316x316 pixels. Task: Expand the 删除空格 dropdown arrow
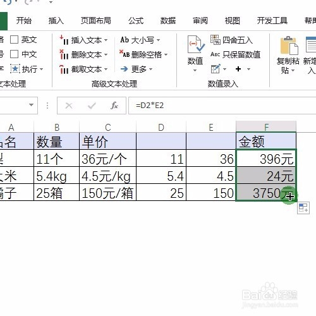click(x=166, y=54)
